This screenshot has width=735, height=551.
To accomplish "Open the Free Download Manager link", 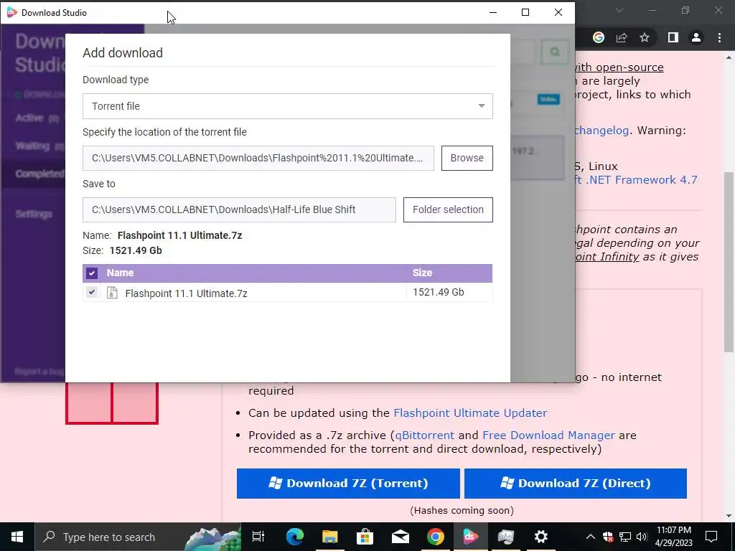I will coord(548,435).
